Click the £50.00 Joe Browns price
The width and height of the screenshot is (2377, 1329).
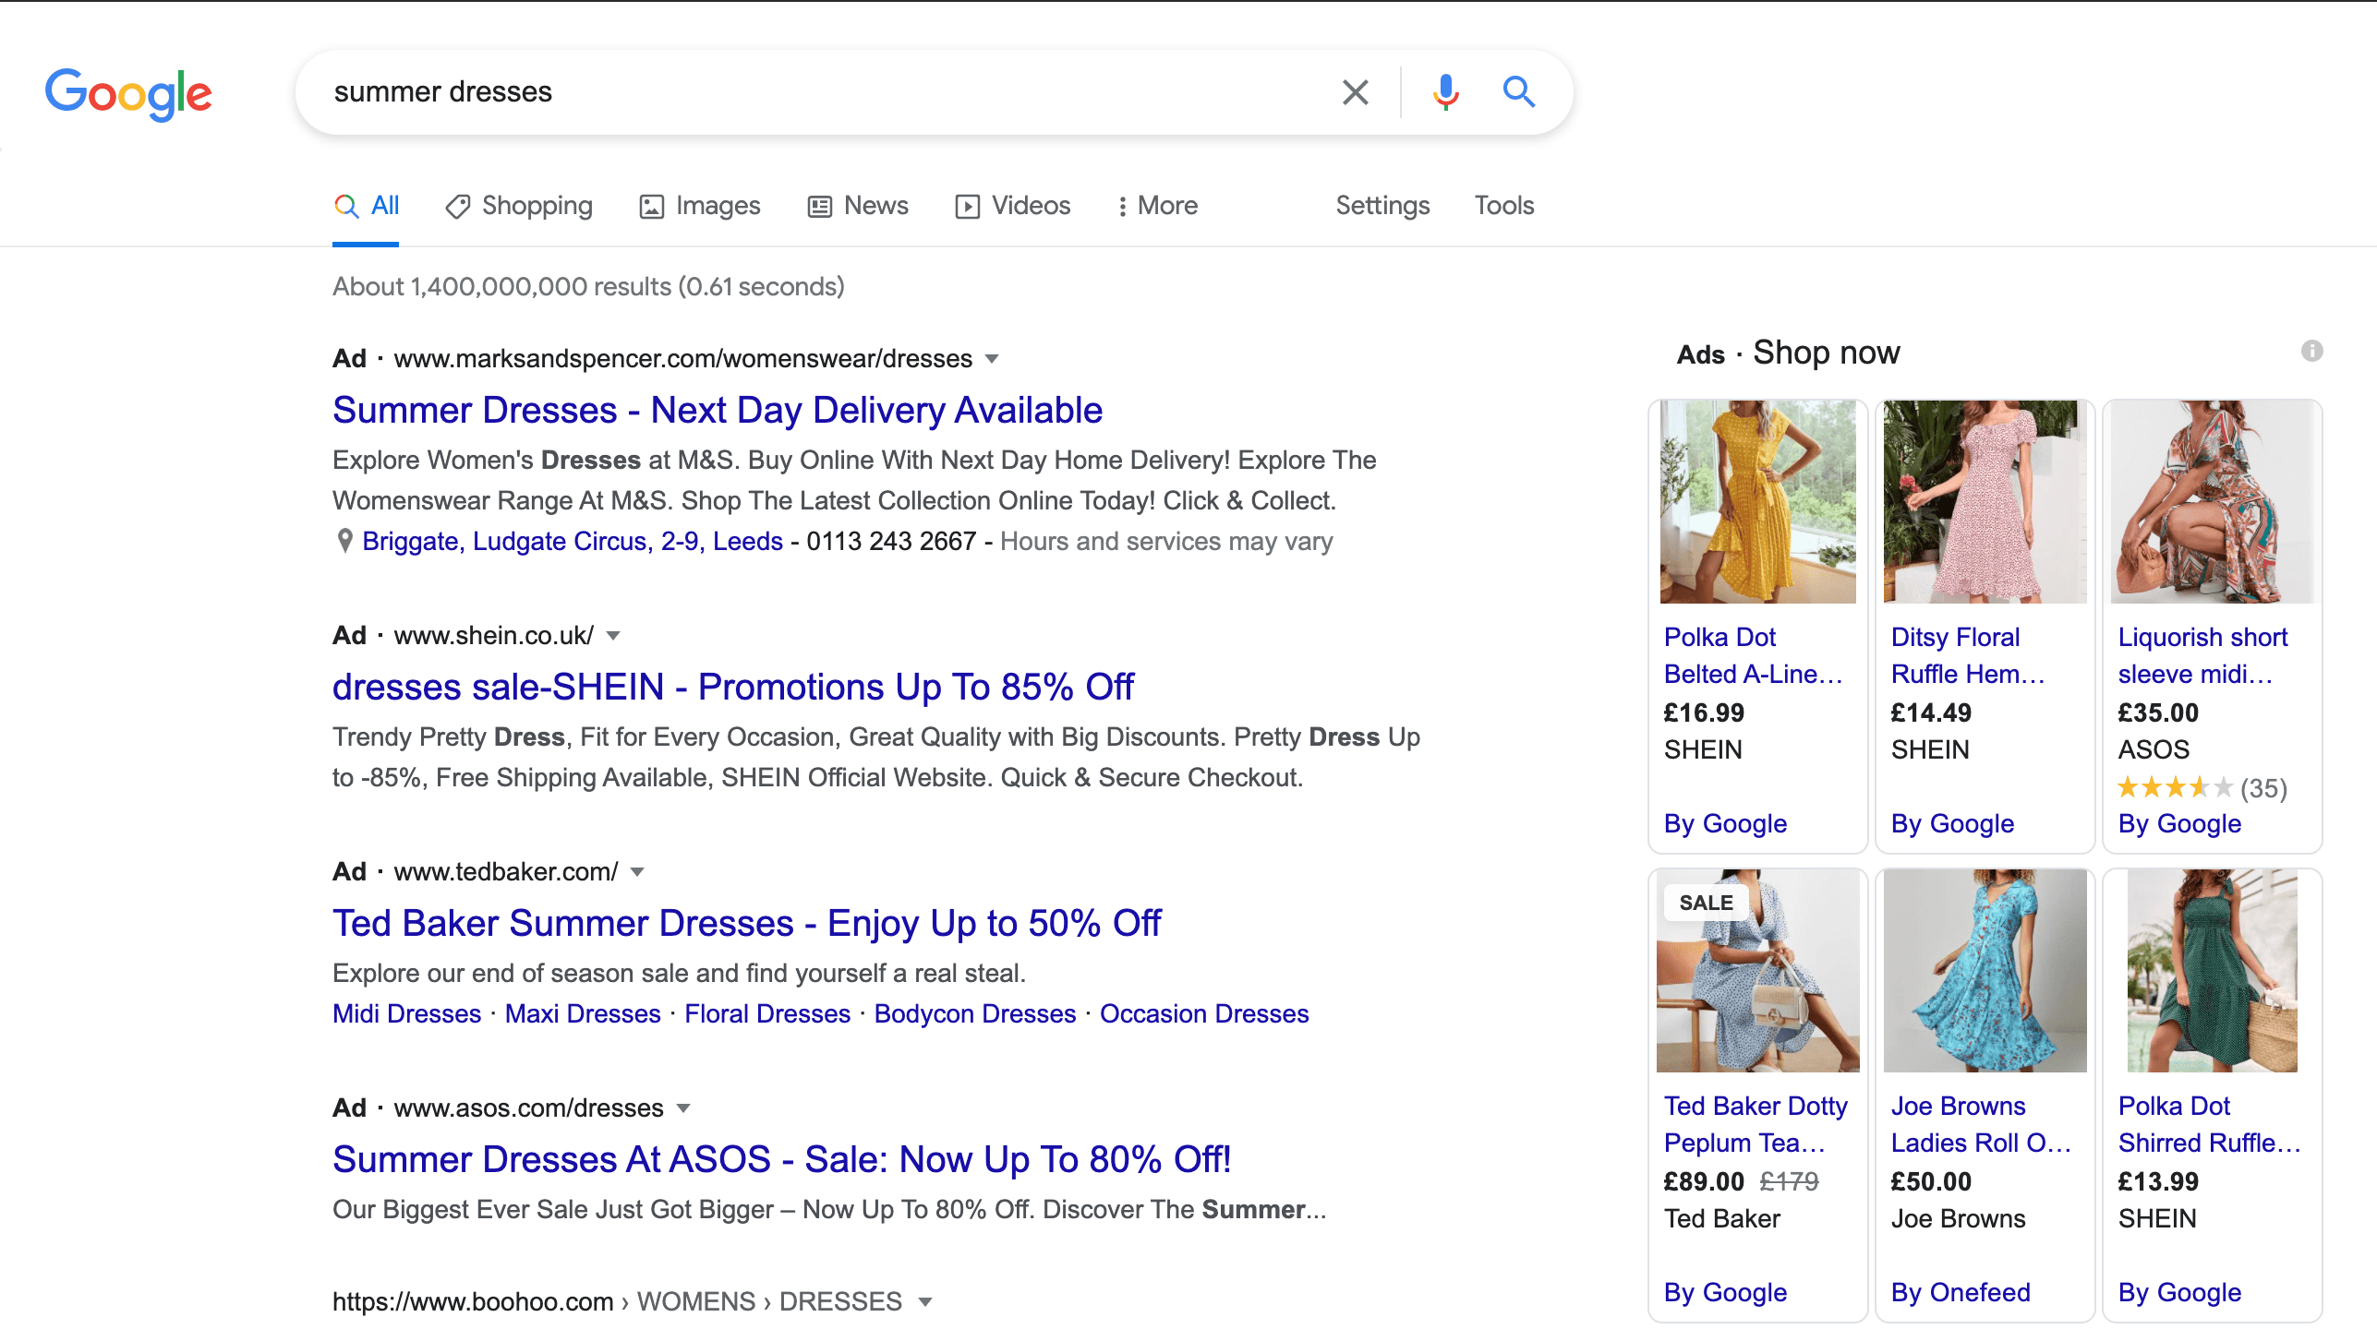pos(1931,1181)
